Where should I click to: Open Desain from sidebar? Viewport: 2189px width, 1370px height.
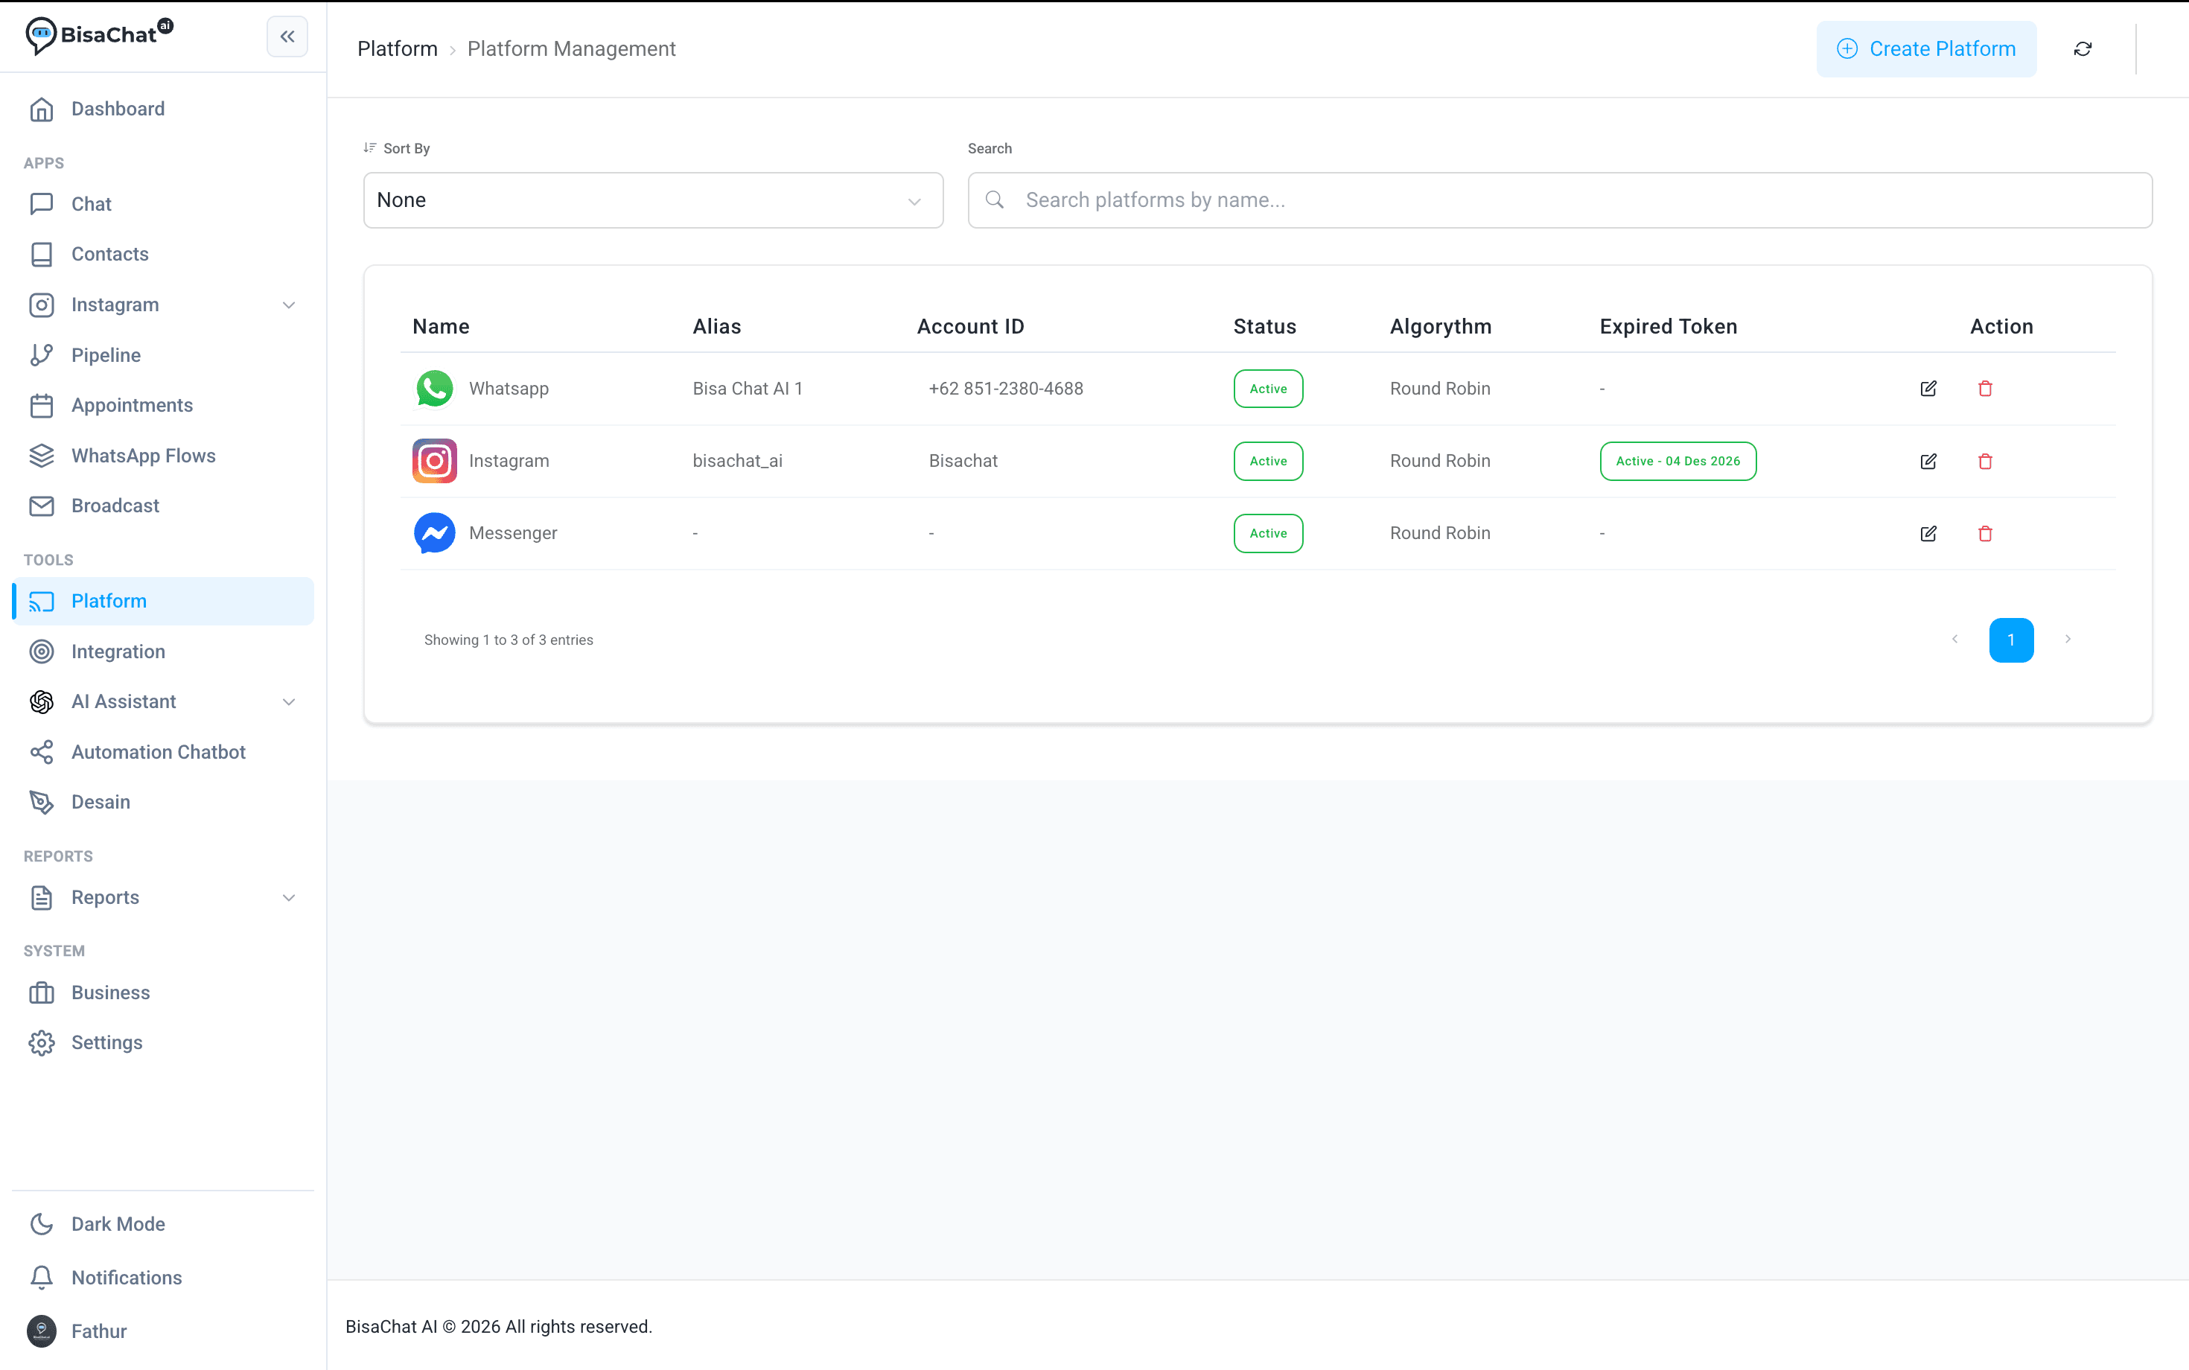tap(163, 802)
